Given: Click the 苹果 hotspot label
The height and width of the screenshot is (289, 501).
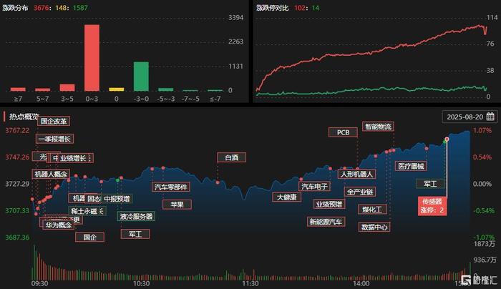Looking at the screenshot, I should pyautogui.click(x=177, y=205).
